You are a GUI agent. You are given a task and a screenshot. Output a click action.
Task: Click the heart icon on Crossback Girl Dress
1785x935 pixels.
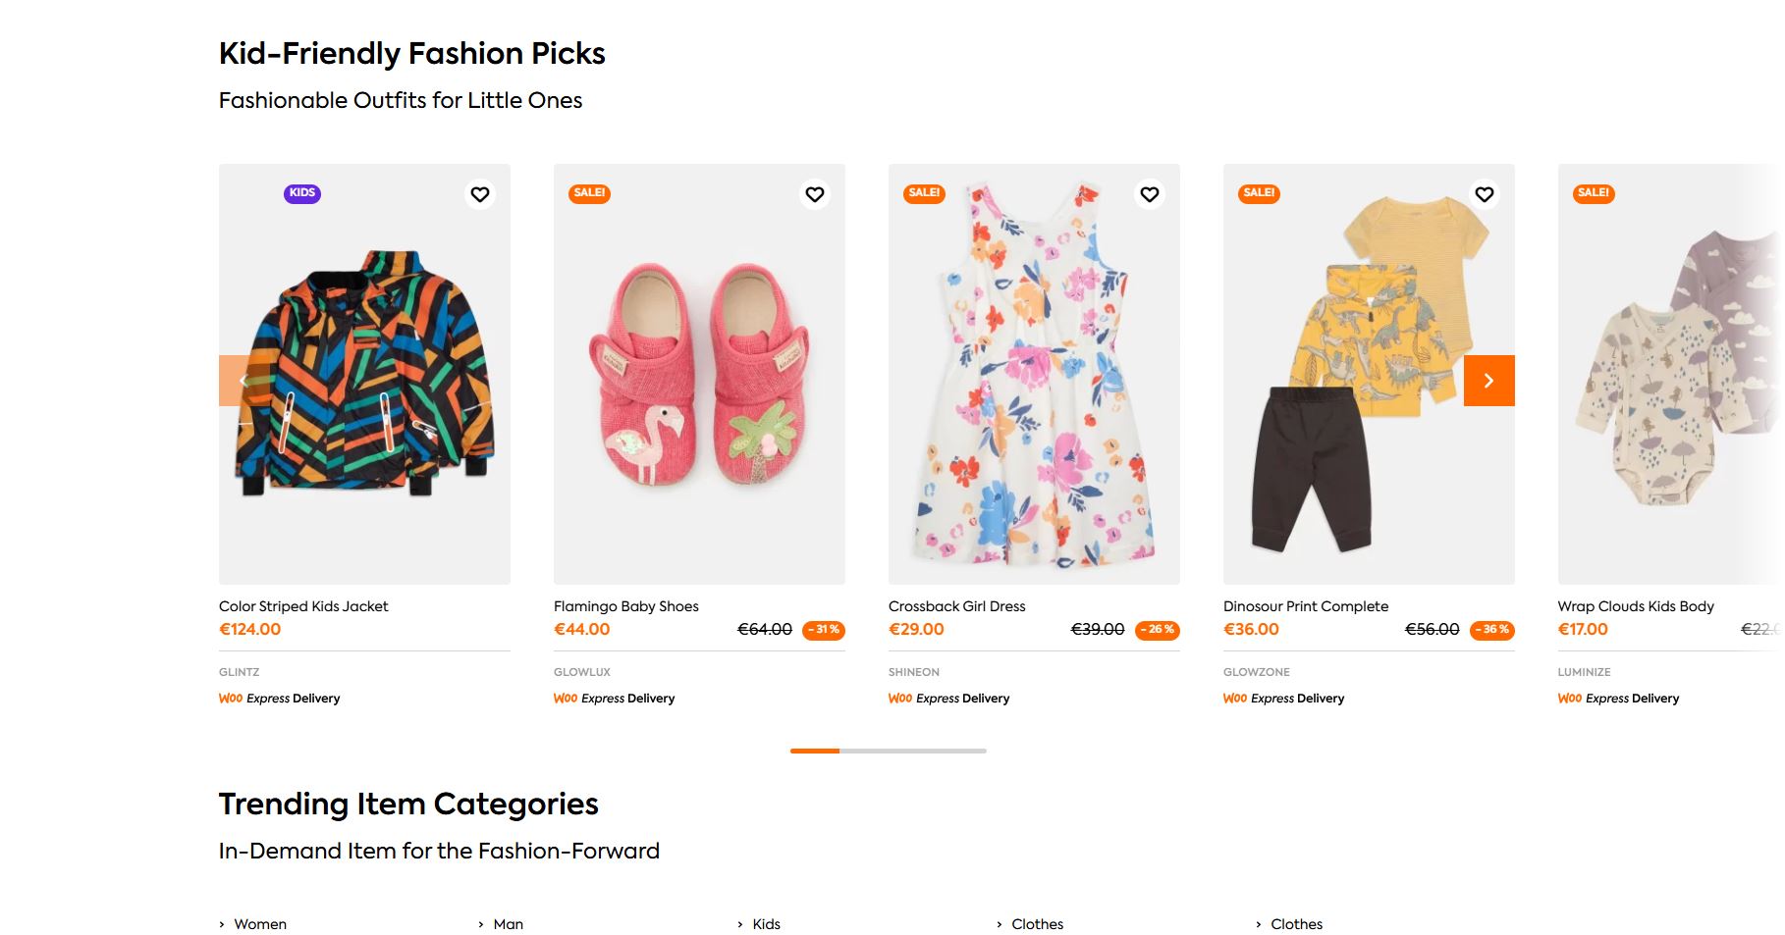1150,194
